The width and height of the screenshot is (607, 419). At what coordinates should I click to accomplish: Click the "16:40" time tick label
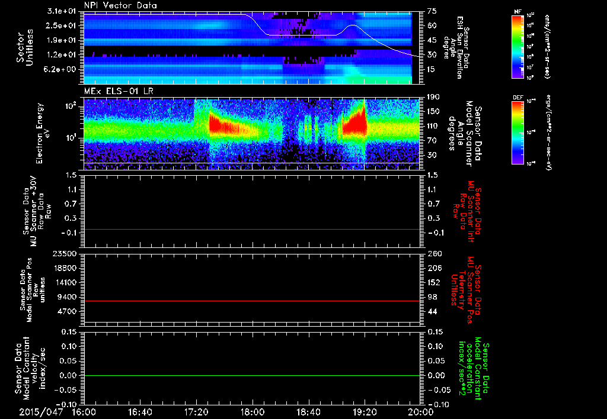tap(140, 412)
